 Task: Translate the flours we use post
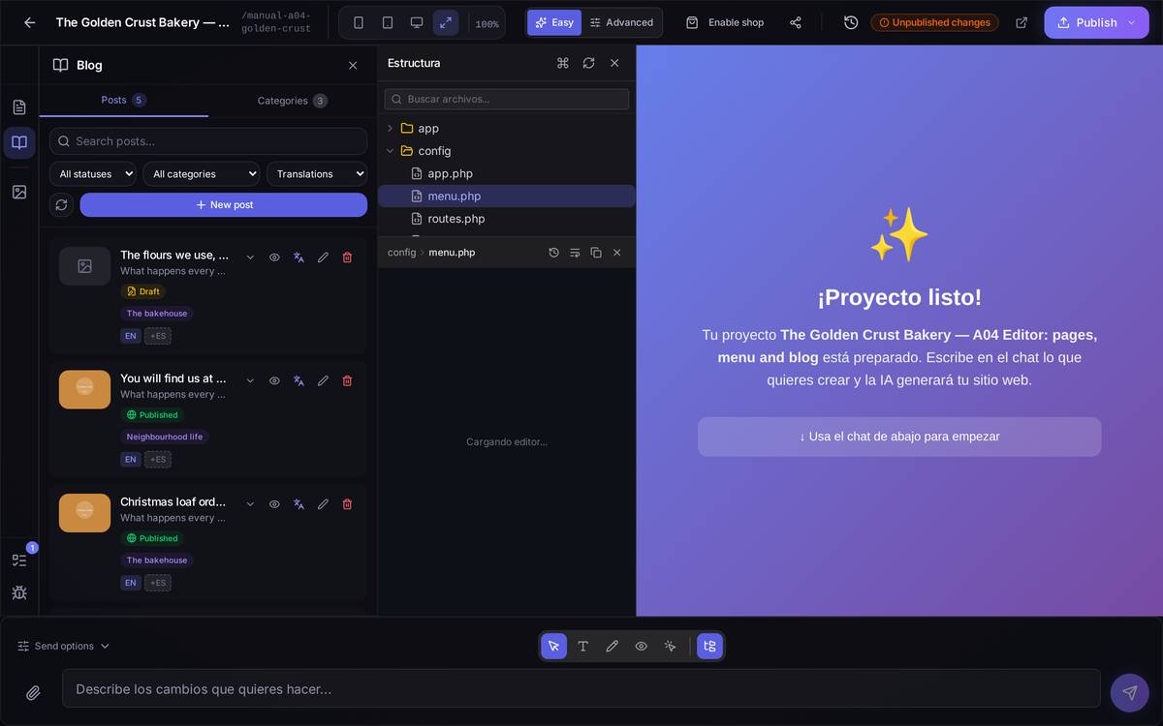coord(299,257)
